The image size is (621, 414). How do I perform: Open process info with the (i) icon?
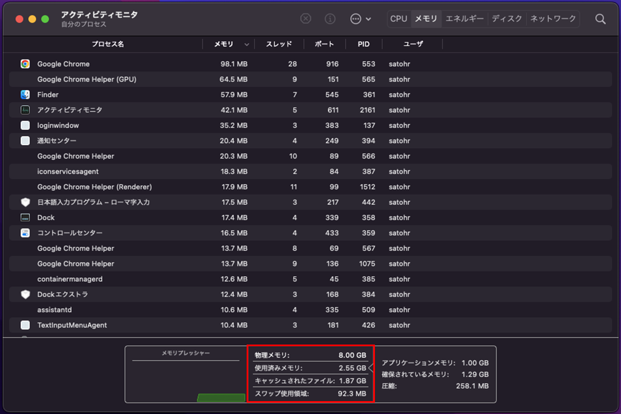330,18
